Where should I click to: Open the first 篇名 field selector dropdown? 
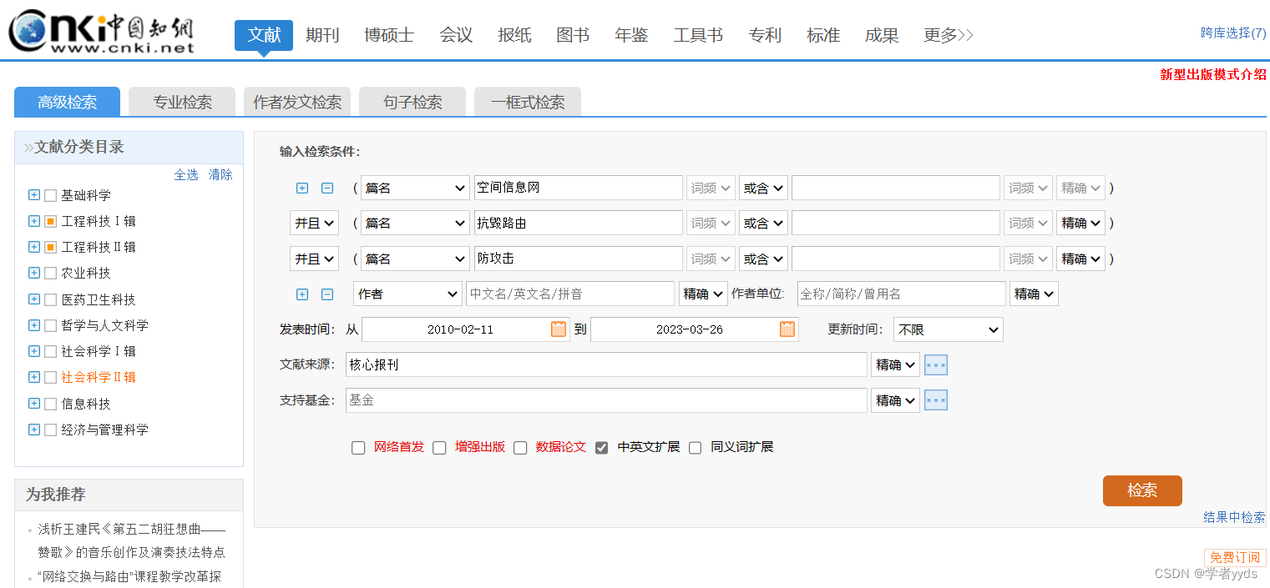(x=415, y=188)
